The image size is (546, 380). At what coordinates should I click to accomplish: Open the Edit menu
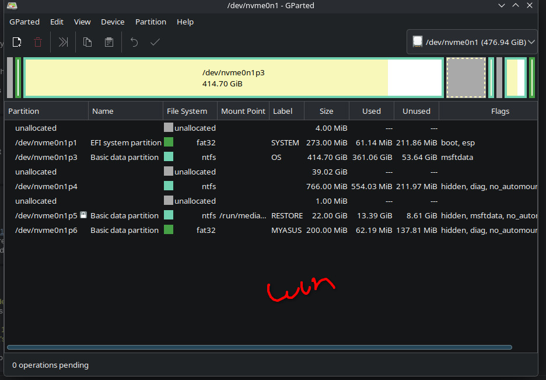pos(57,22)
